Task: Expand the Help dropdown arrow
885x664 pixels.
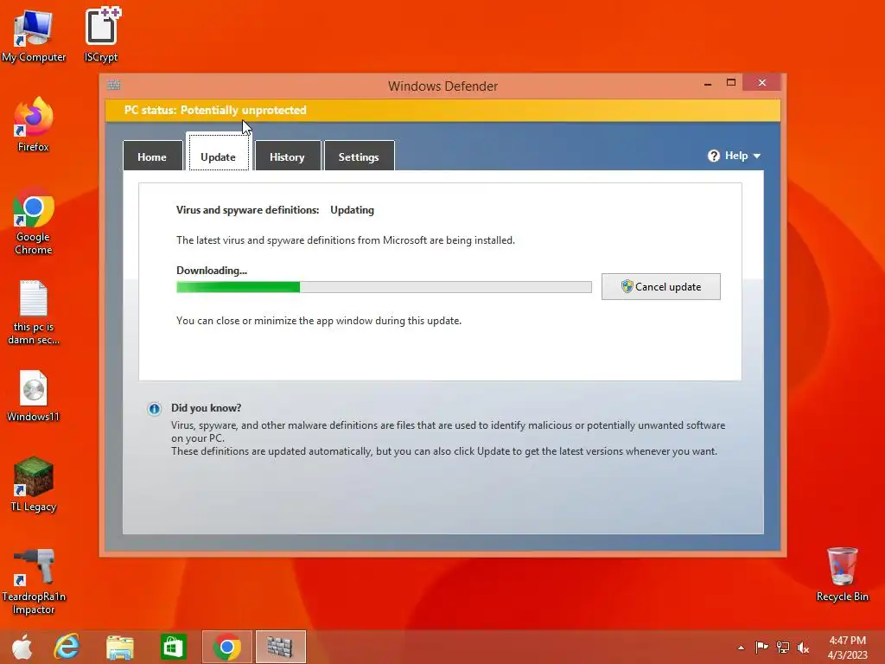Action: (x=757, y=156)
